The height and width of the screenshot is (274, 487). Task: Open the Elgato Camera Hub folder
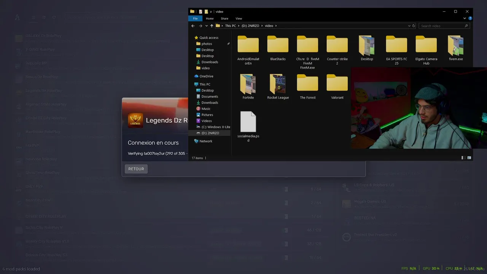coord(426,50)
